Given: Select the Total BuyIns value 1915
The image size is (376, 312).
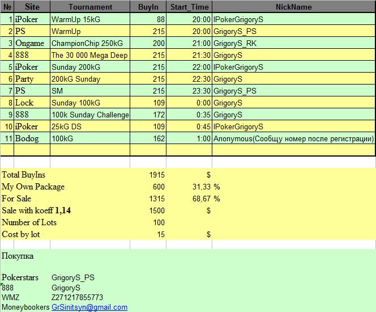Looking at the screenshot, I should click(157, 175).
